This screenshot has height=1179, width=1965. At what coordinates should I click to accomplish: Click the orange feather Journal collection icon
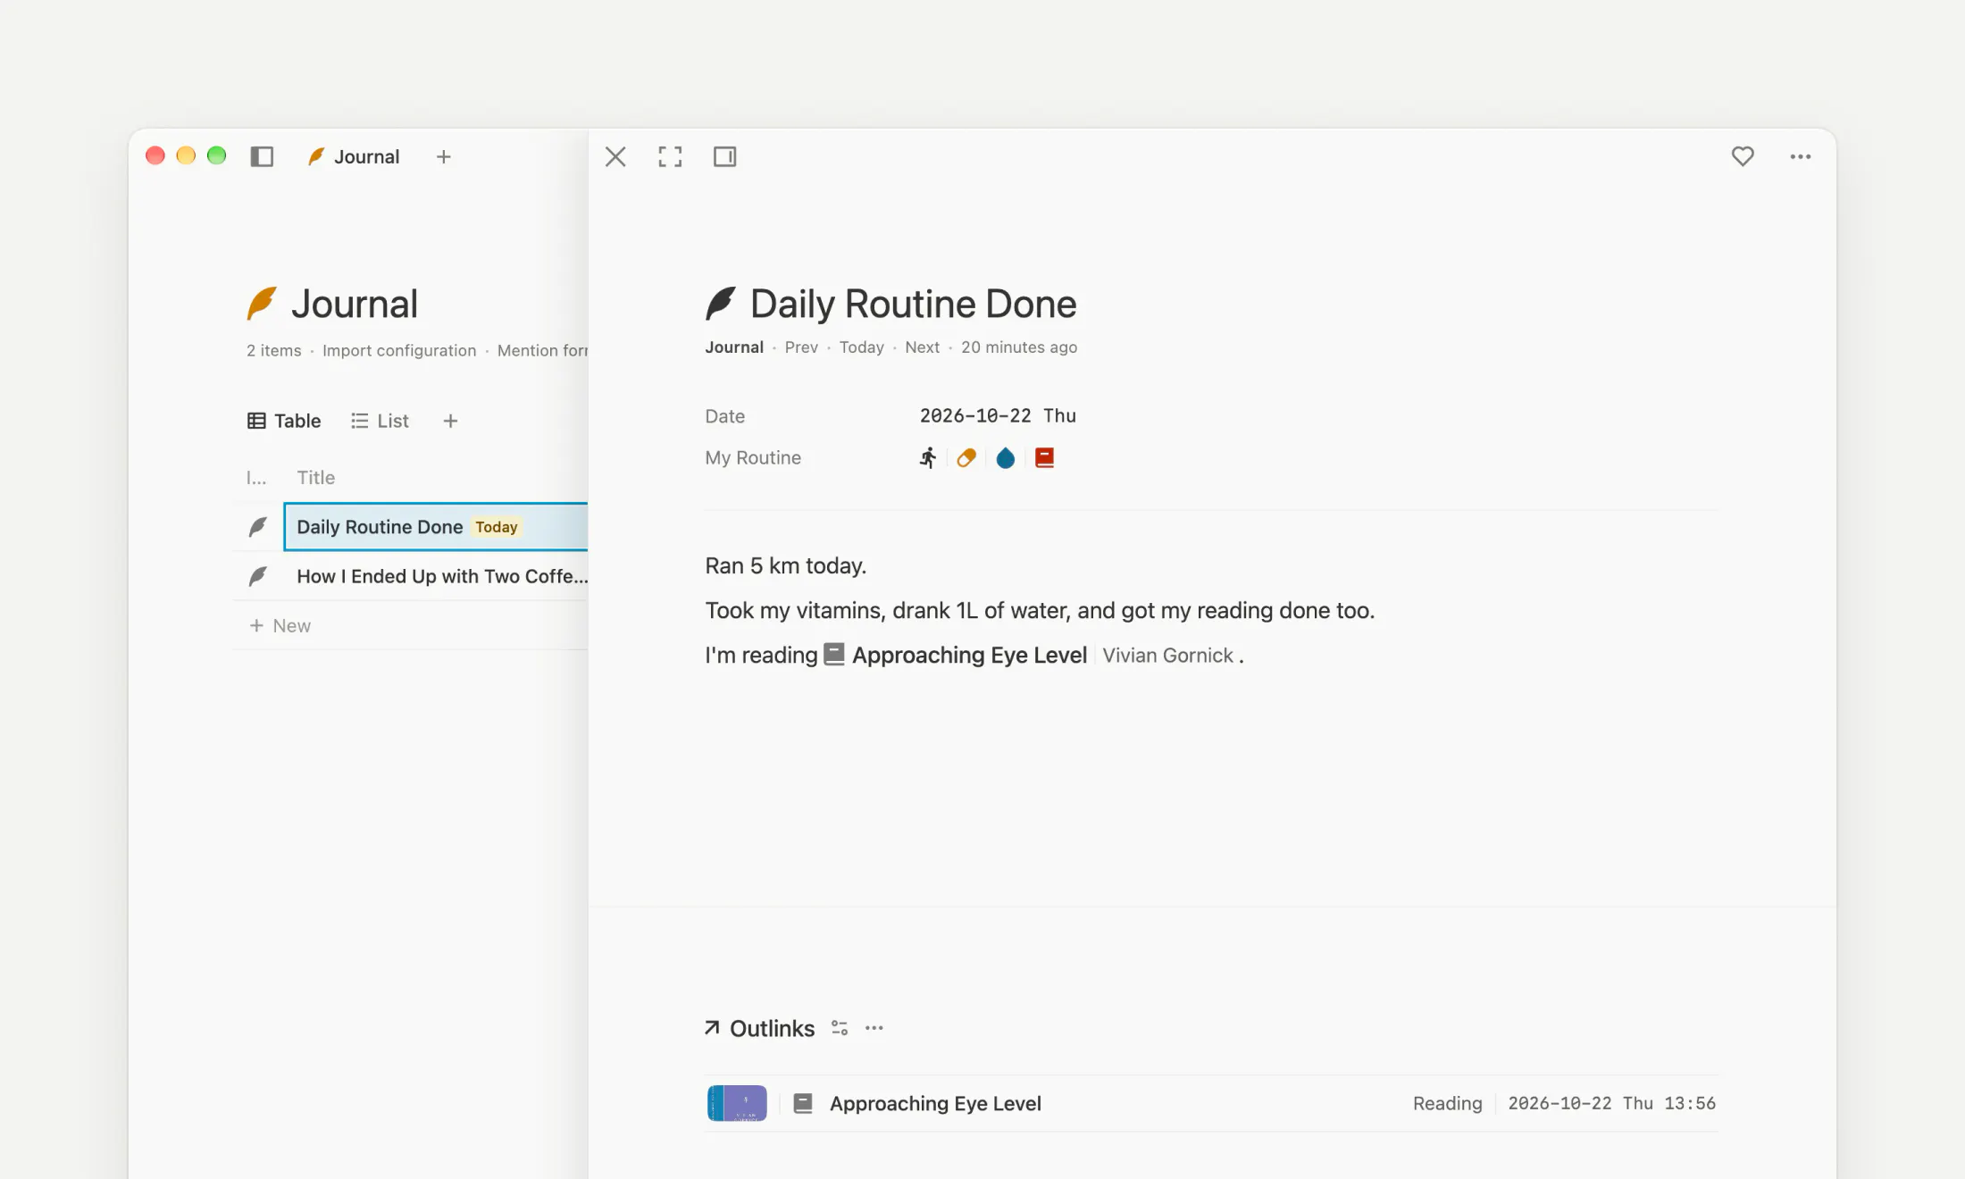click(x=262, y=304)
